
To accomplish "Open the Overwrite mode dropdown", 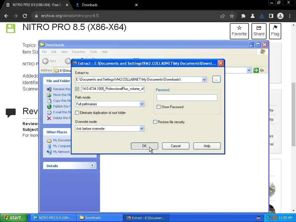I will tap(142, 129).
